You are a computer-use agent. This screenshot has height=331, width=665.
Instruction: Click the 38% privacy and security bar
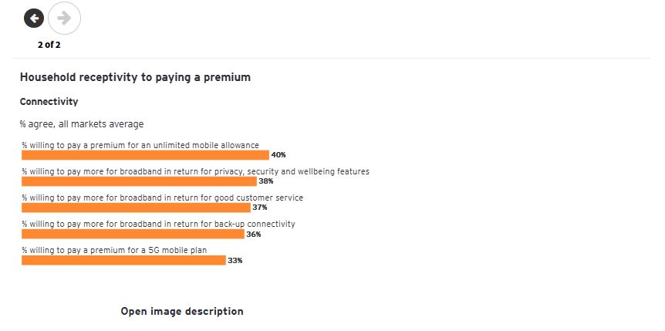(139, 181)
